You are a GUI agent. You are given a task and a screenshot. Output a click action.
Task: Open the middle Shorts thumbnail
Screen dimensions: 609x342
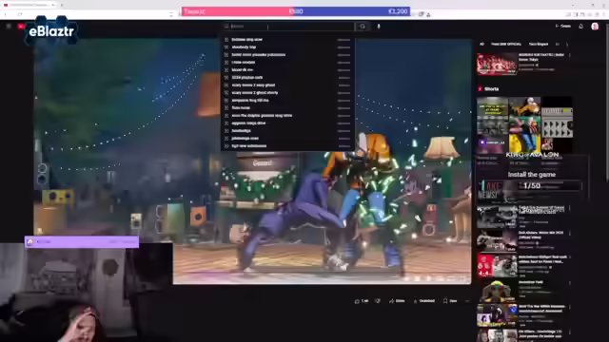click(524, 124)
